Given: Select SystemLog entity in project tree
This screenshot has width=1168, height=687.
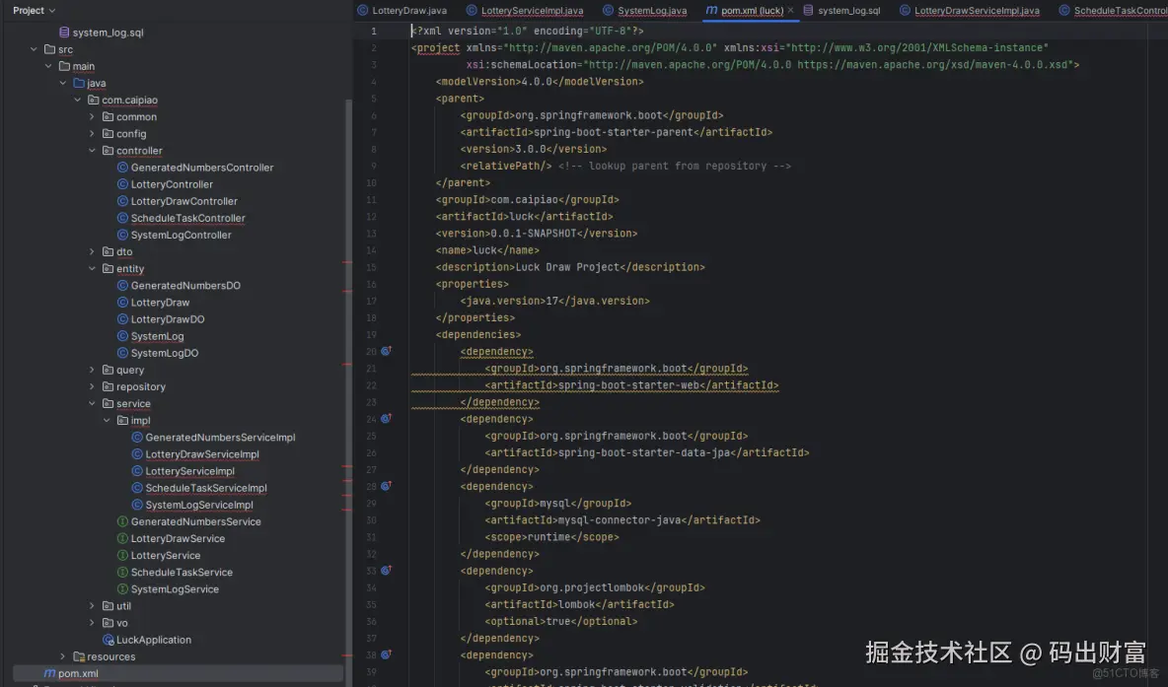Looking at the screenshot, I should (157, 336).
